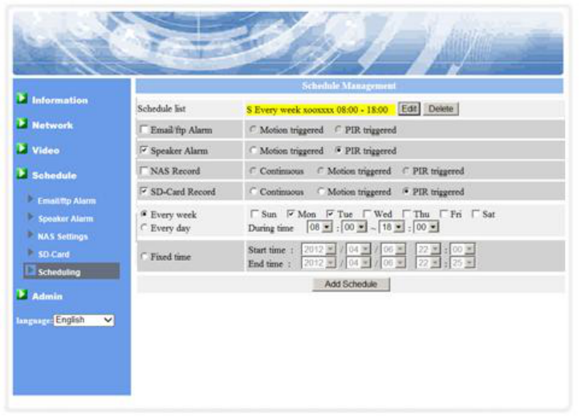Screen dimensions: 581x419
Task: Click the green arrow icon beside Information
Action: pos(22,99)
